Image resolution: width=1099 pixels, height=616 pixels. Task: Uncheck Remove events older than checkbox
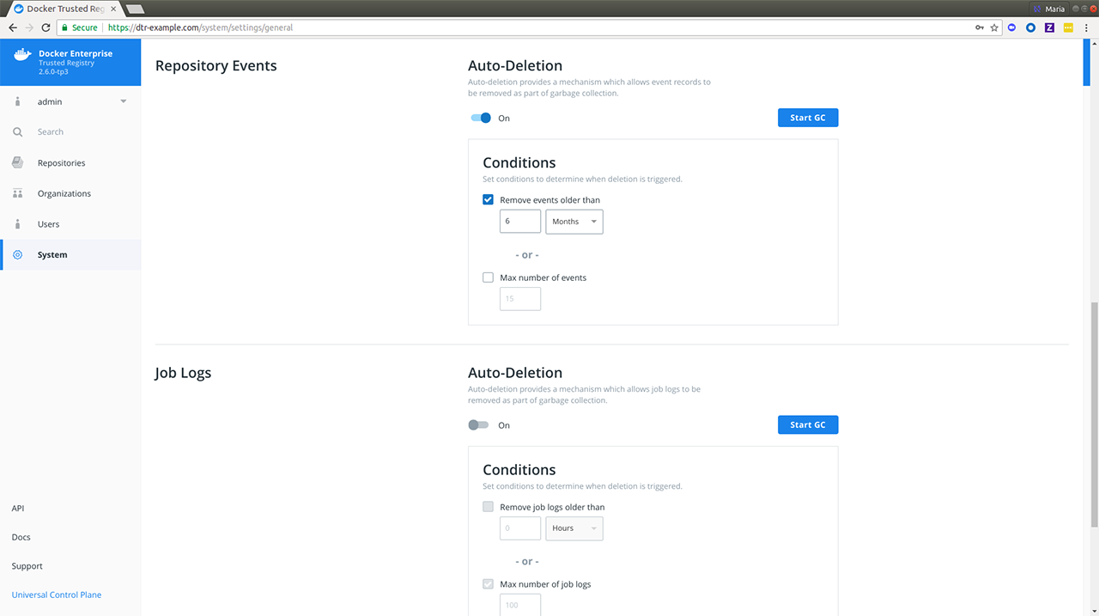point(489,200)
